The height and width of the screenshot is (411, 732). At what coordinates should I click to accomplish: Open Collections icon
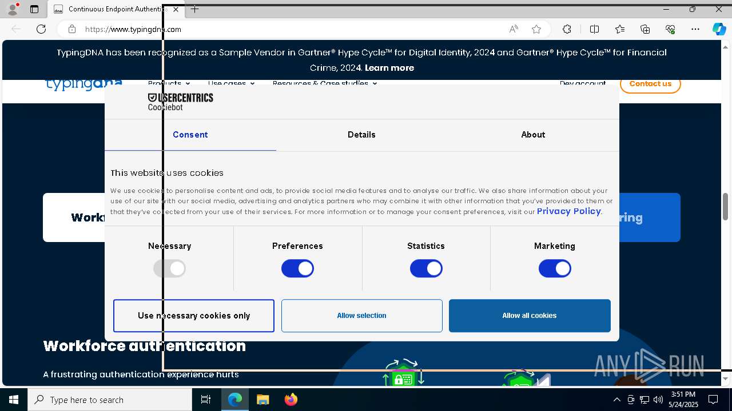click(645, 29)
